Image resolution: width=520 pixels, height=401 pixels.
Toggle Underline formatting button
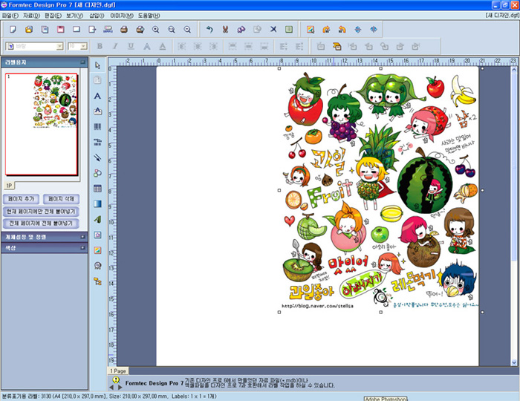click(x=131, y=46)
